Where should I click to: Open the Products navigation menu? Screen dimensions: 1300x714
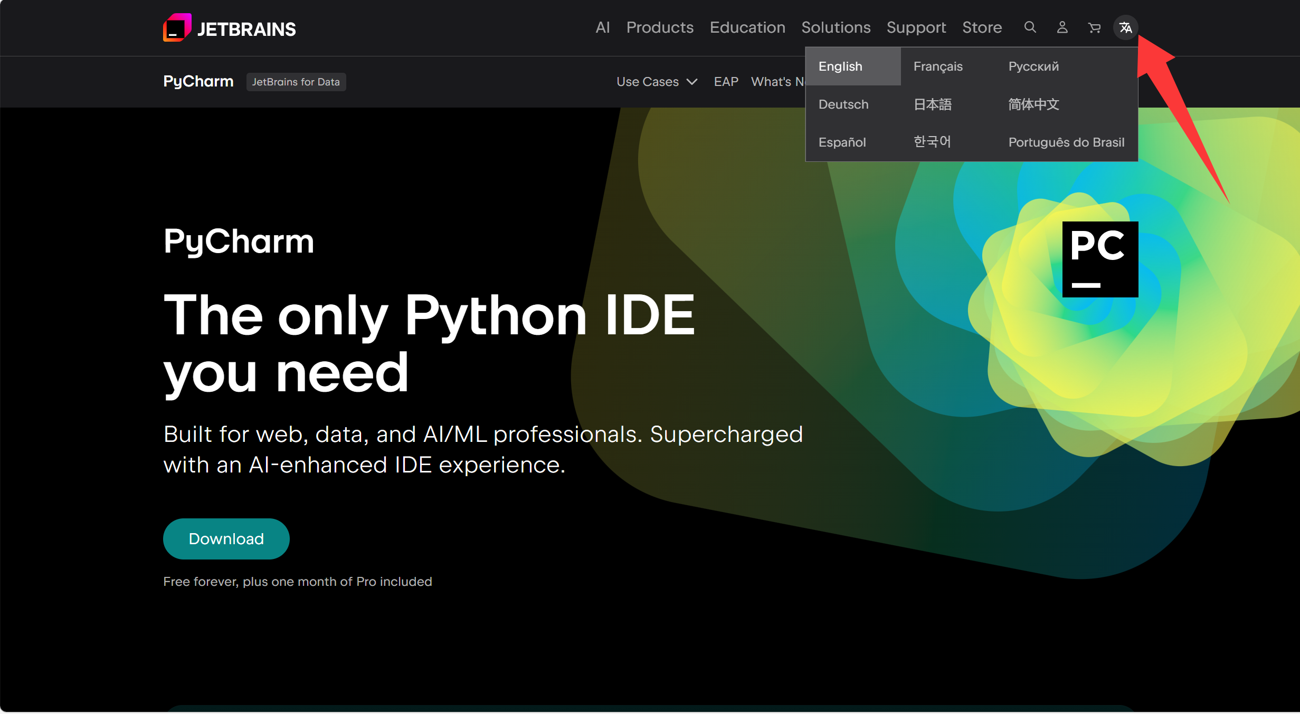(660, 27)
